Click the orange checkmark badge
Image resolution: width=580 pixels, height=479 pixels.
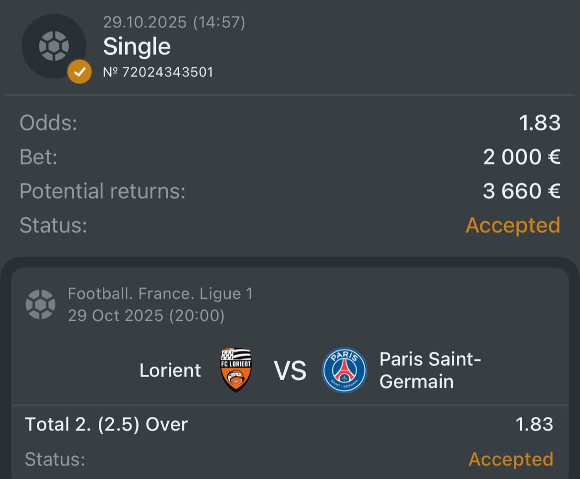[x=79, y=72]
